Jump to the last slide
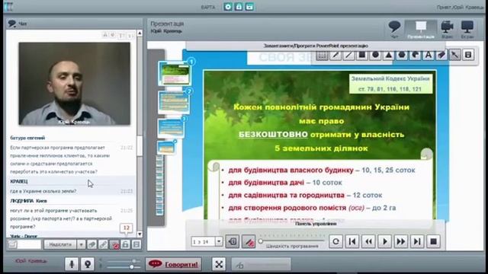Viewport: 488px width, 274px height. (417, 241)
